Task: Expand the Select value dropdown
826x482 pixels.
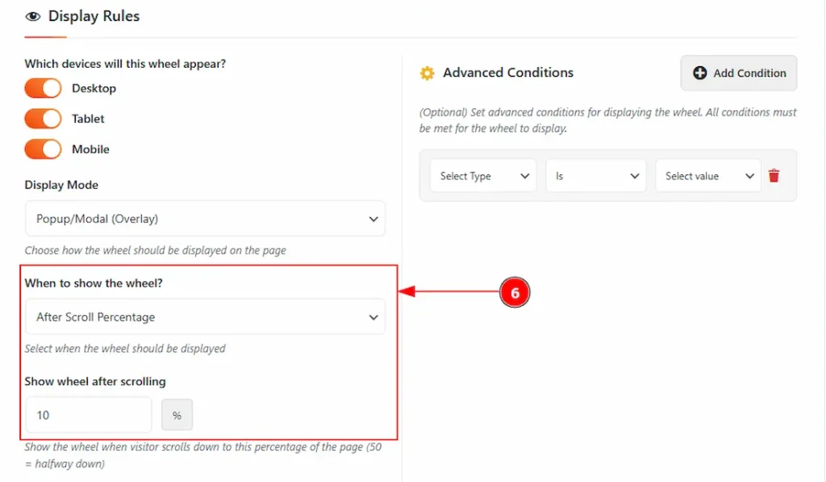Action: click(707, 176)
